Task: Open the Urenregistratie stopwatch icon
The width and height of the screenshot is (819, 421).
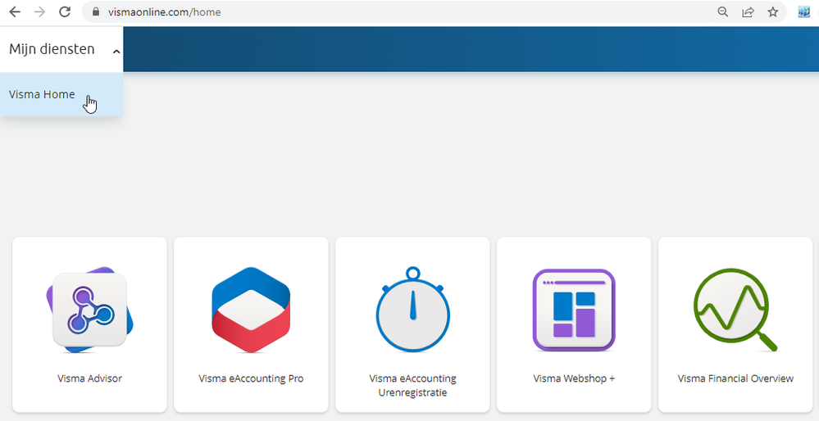Action: coord(412,310)
